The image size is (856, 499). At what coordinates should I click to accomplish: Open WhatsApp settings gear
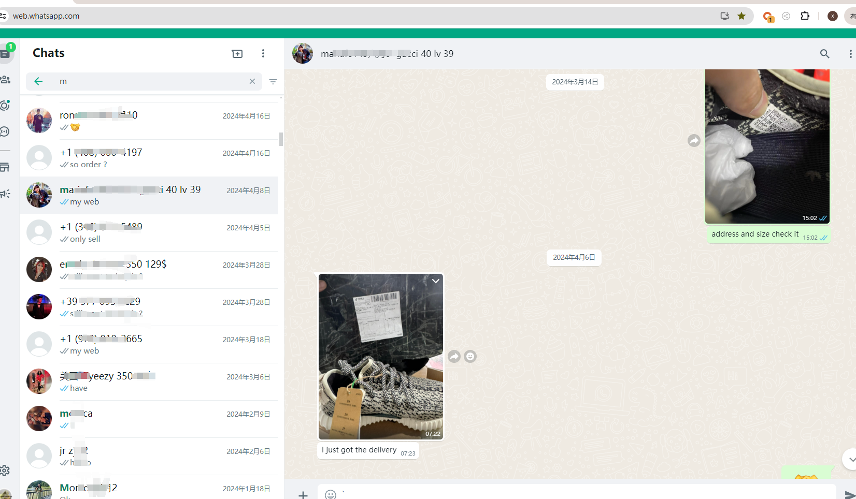click(5, 470)
